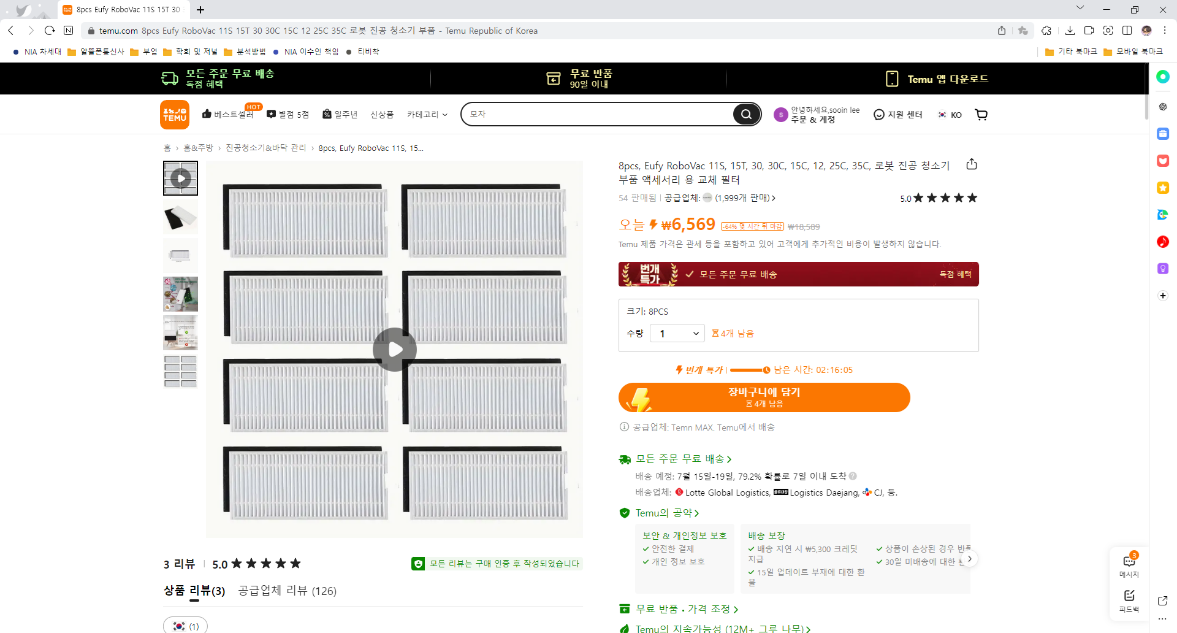Click the browser reload icon
Screen dimensions: 1177x633
point(50,31)
